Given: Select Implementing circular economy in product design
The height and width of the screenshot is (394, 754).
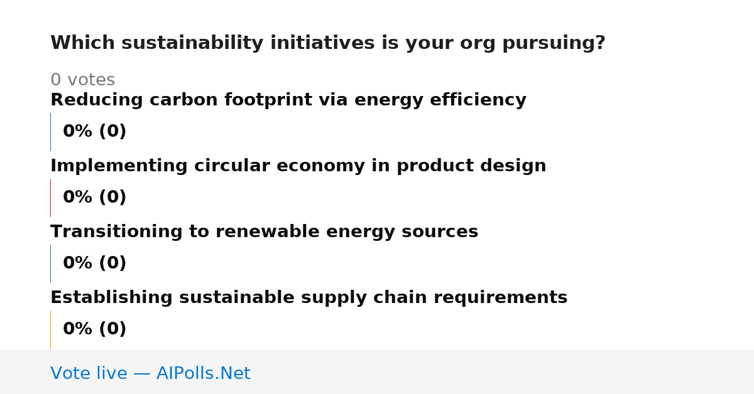Looking at the screenshot, I should pos(298,166).
